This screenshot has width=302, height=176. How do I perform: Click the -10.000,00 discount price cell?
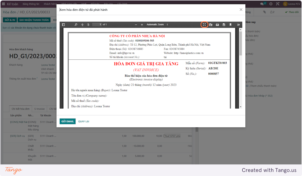139,146
